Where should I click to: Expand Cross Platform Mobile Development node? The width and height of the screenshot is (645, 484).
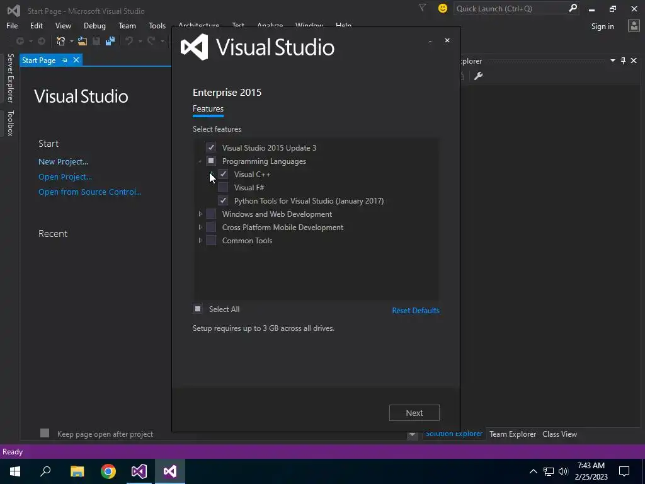click(200, 227)
